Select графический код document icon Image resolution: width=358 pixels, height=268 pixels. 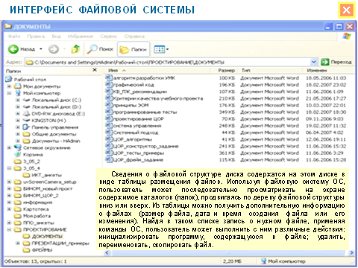109,85
